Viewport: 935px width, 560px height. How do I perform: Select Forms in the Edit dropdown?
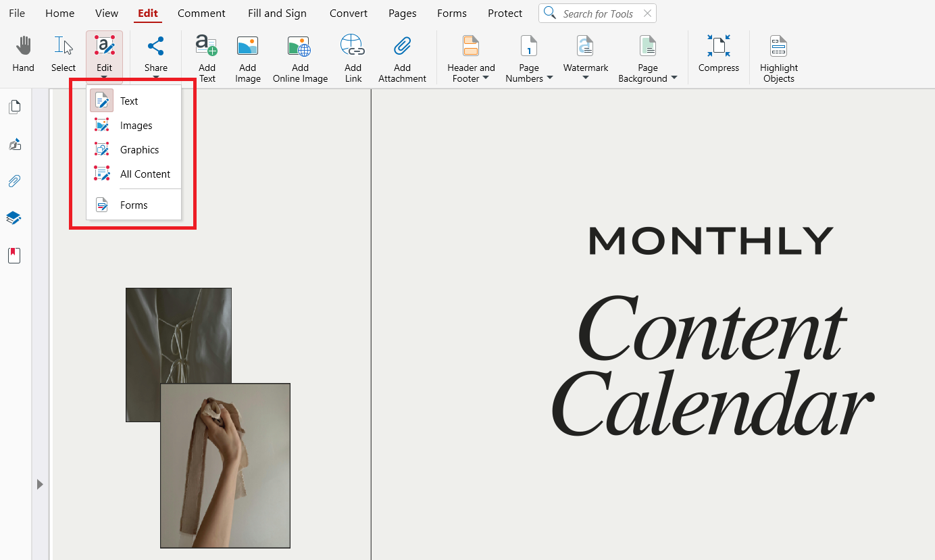pos(133,205)
